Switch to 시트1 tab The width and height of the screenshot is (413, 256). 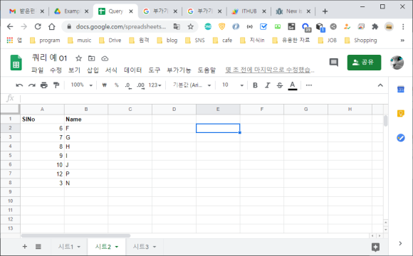coord(66,247)
